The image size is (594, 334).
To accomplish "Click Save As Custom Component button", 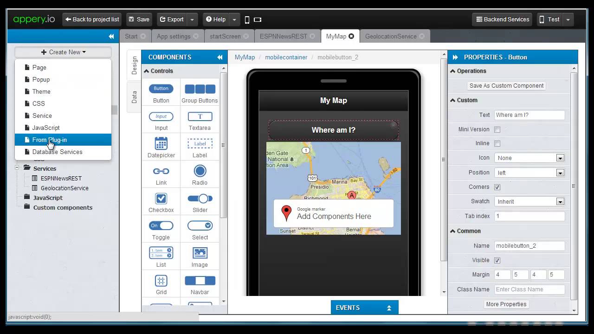I will tap(506, 86).
